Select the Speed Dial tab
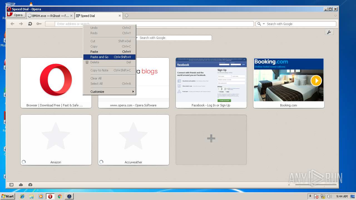This screenshot has width=356, height=200. [99, 16]
